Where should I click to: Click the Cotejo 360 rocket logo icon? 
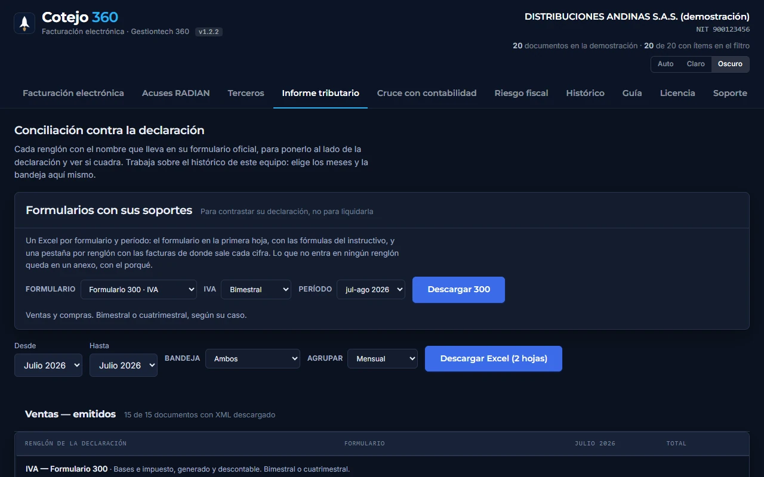(x=24, y=23)
